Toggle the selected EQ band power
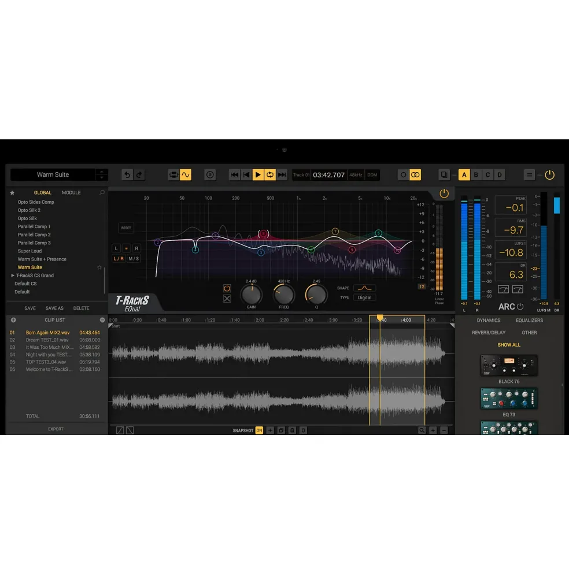Screen dimensions: 569x569 (227, 288)
